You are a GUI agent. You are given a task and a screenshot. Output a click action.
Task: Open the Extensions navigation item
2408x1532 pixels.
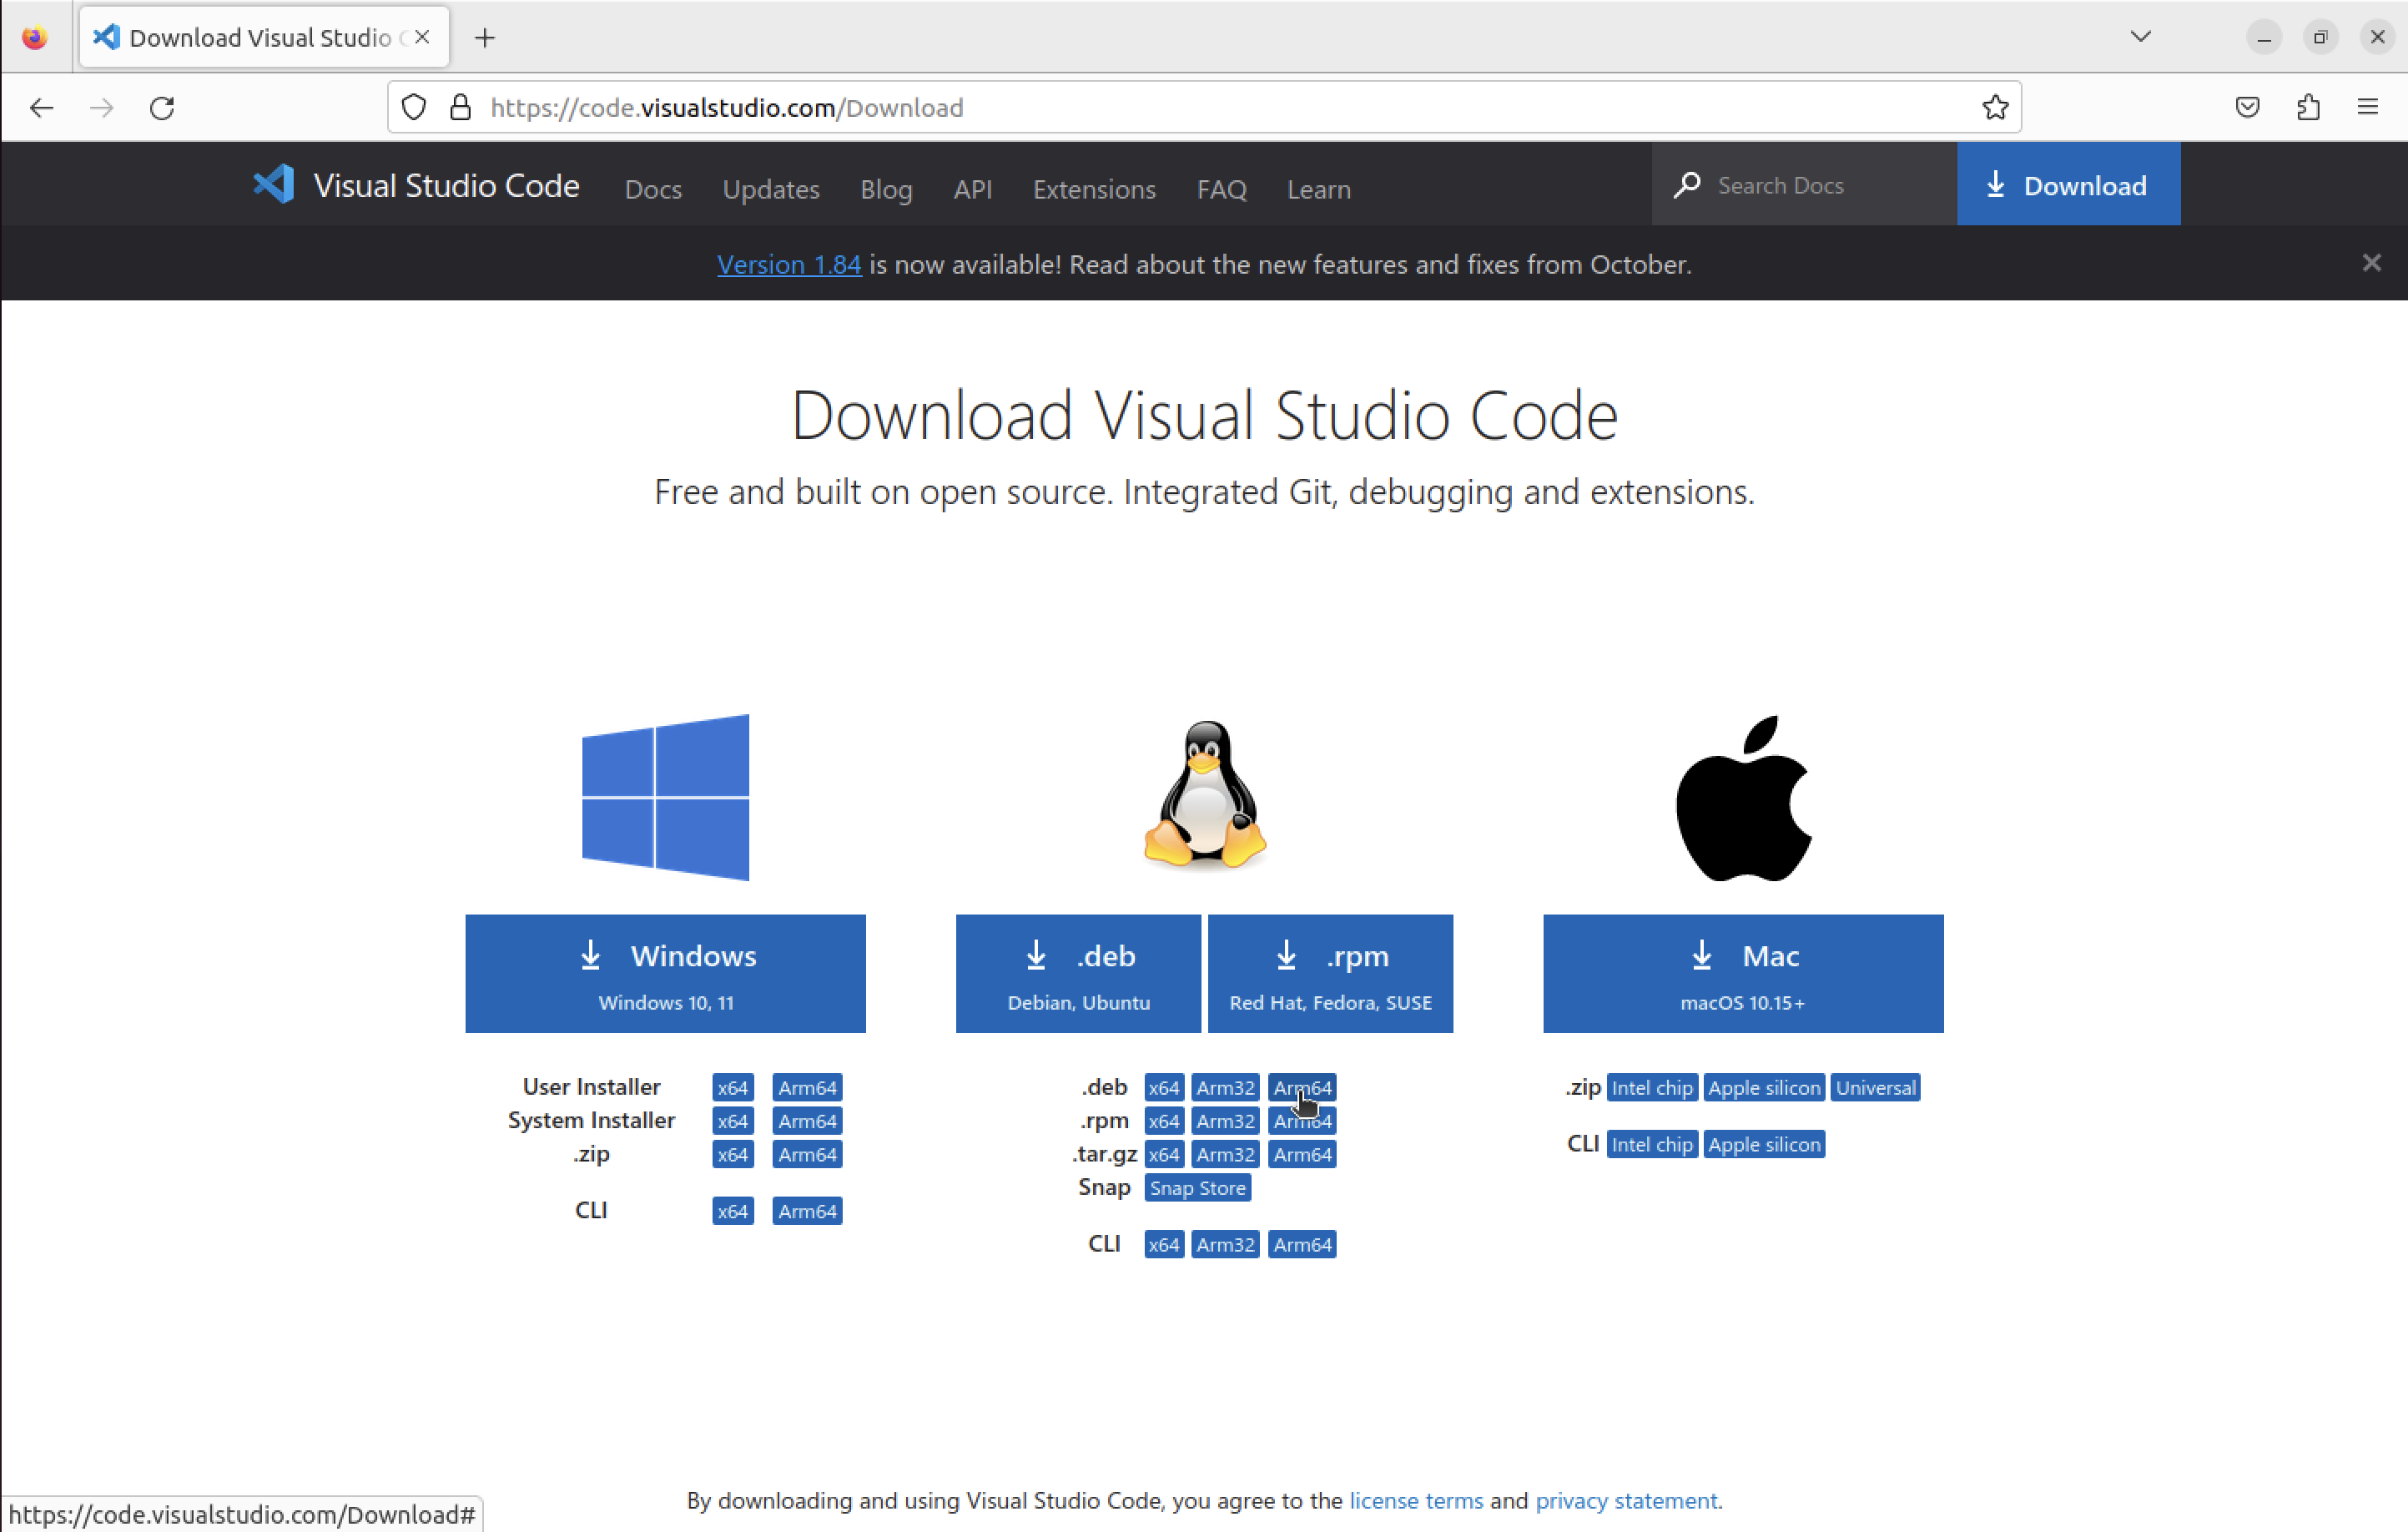click(x=1094, y=189)
